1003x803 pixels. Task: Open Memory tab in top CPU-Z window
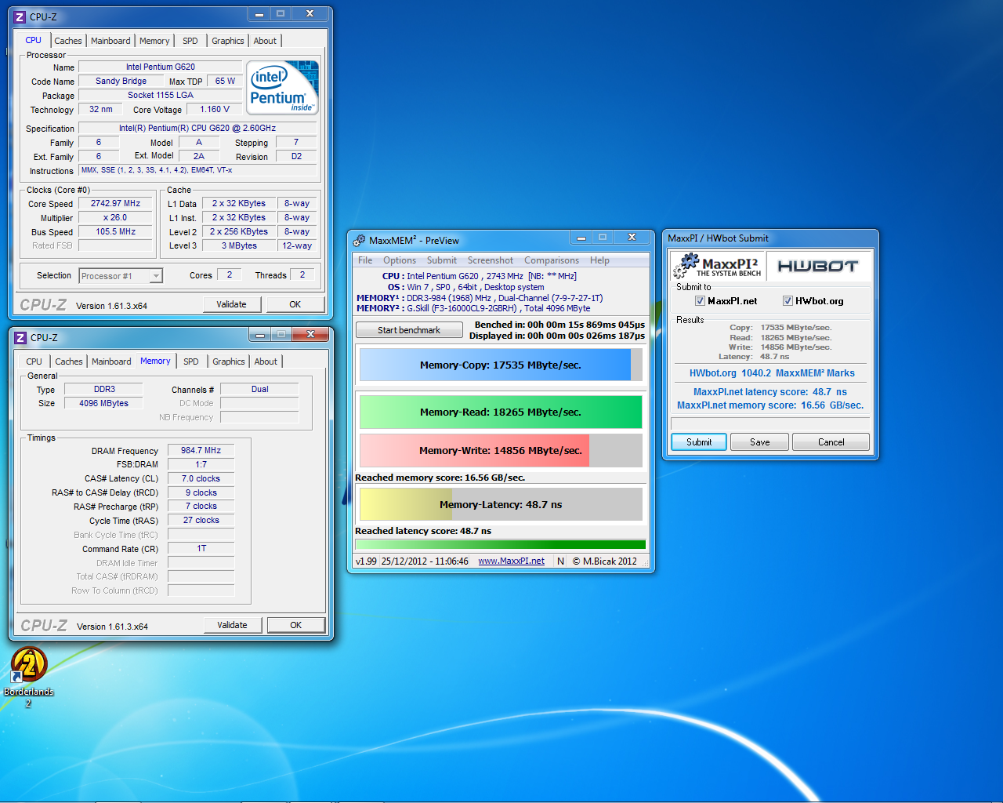tap(154, 41)
